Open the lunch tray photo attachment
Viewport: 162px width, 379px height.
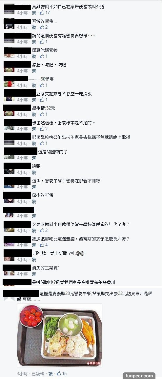(60, 335)
